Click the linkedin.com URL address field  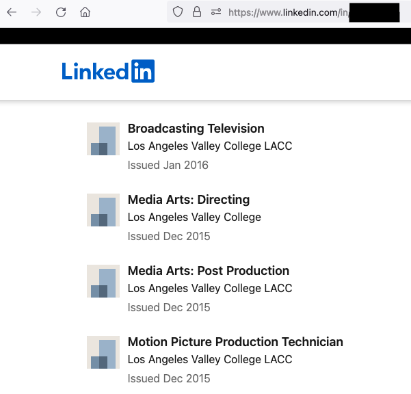pyautogui.click(x=287, y=12)
